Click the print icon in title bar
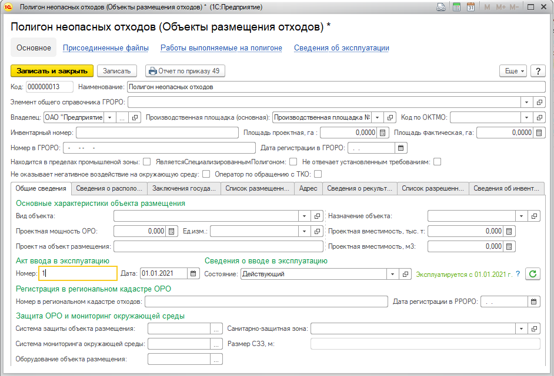The height and width of the screenshot is (376, 554). [441, 7]
